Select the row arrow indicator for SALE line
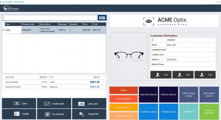The height and width of the screenshot is (120, 221). point(3,30)
